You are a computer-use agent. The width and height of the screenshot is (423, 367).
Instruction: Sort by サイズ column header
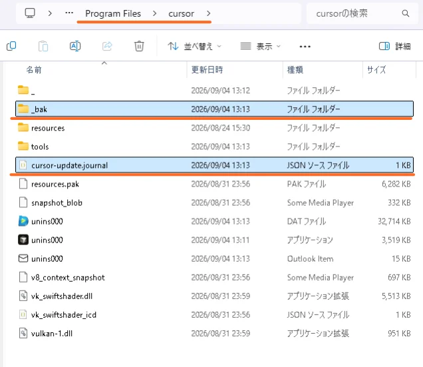376,70
